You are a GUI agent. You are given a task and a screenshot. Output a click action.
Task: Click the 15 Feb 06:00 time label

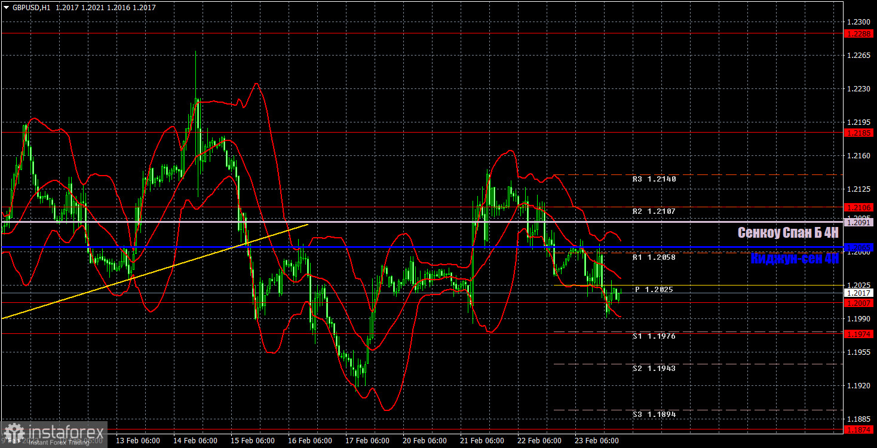click(252, 441)
